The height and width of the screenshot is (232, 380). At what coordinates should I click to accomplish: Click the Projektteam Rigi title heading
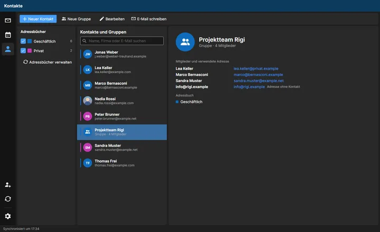[222, 40]
